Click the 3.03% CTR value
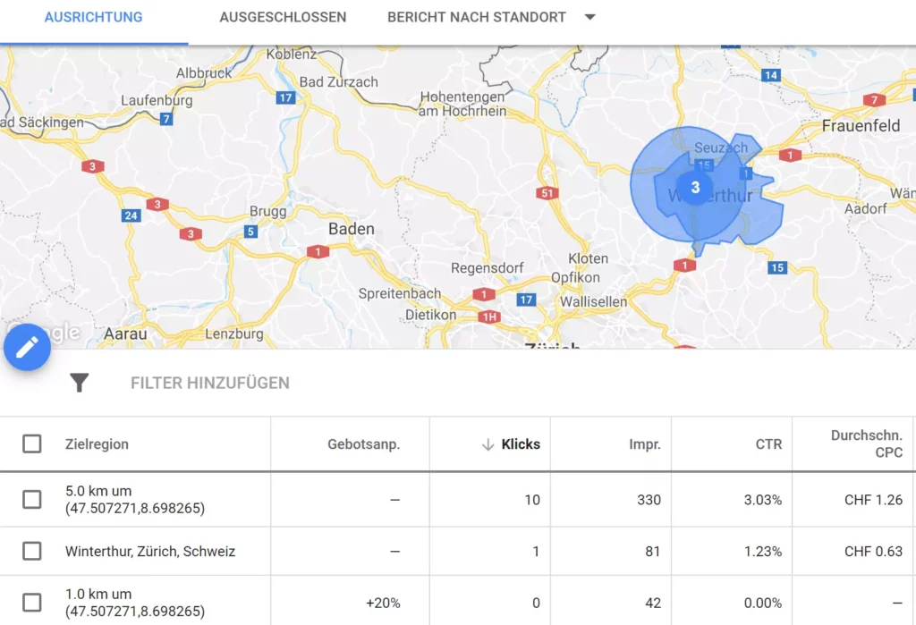 pos(763,500)
